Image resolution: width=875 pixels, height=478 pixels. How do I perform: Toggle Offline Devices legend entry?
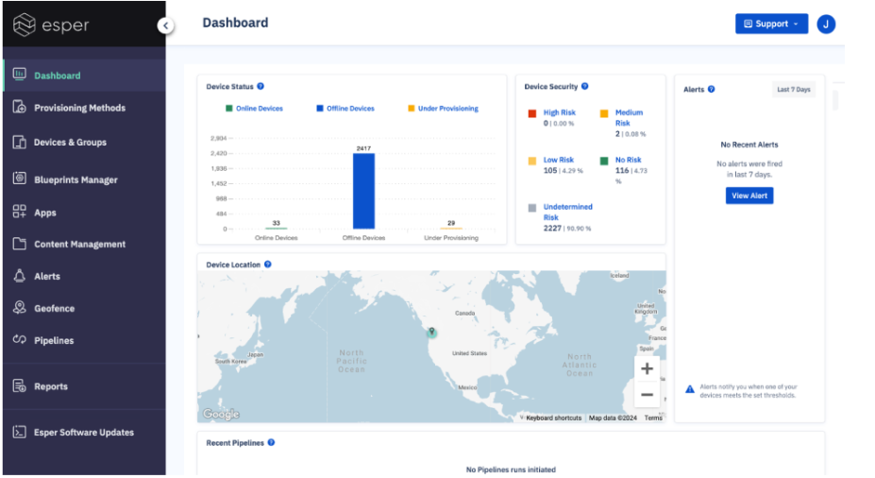click(x=345, y=109)
